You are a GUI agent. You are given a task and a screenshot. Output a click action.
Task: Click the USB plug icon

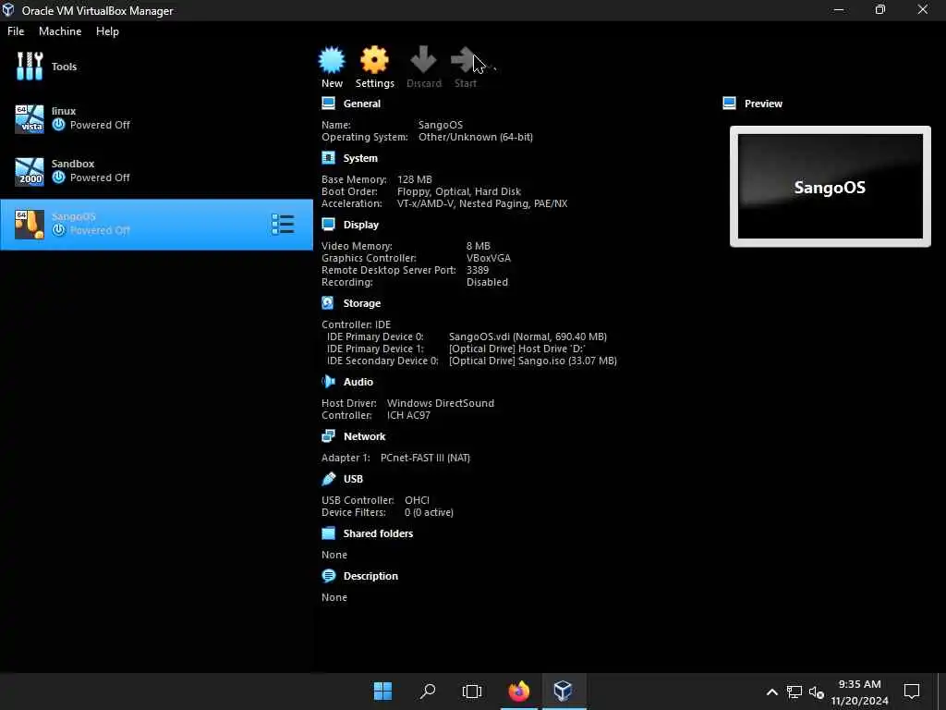[328, 479]
